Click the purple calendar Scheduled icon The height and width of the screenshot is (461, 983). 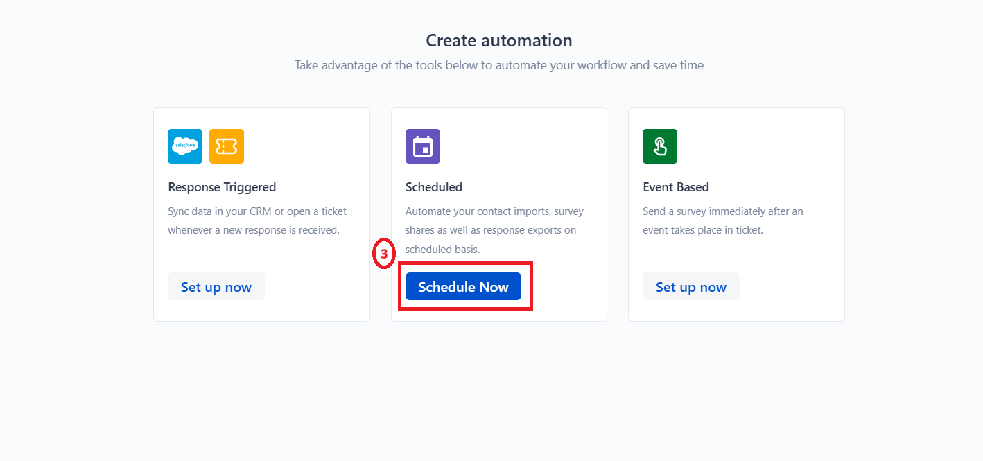(423, 146)
